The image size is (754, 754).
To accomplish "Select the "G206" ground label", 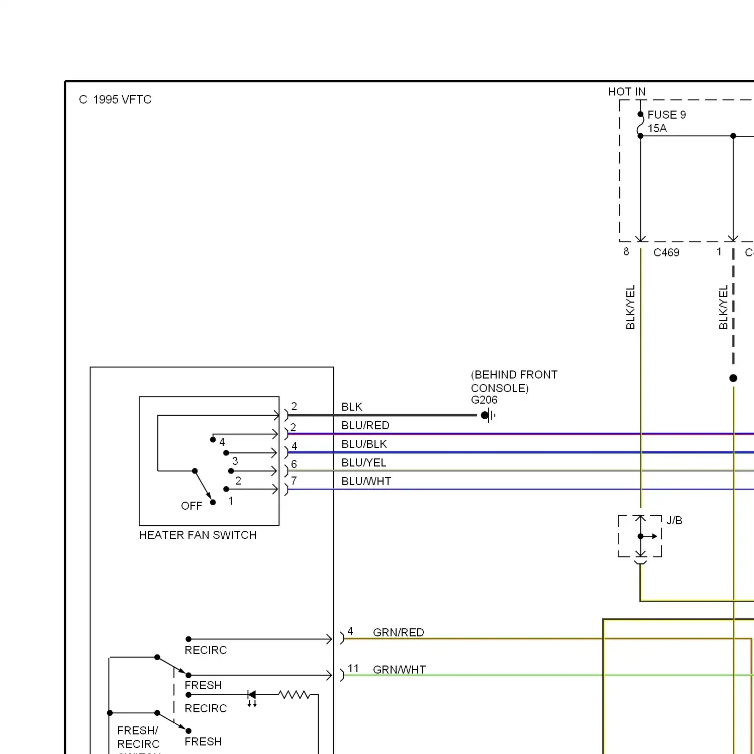I will click(484, 400).
